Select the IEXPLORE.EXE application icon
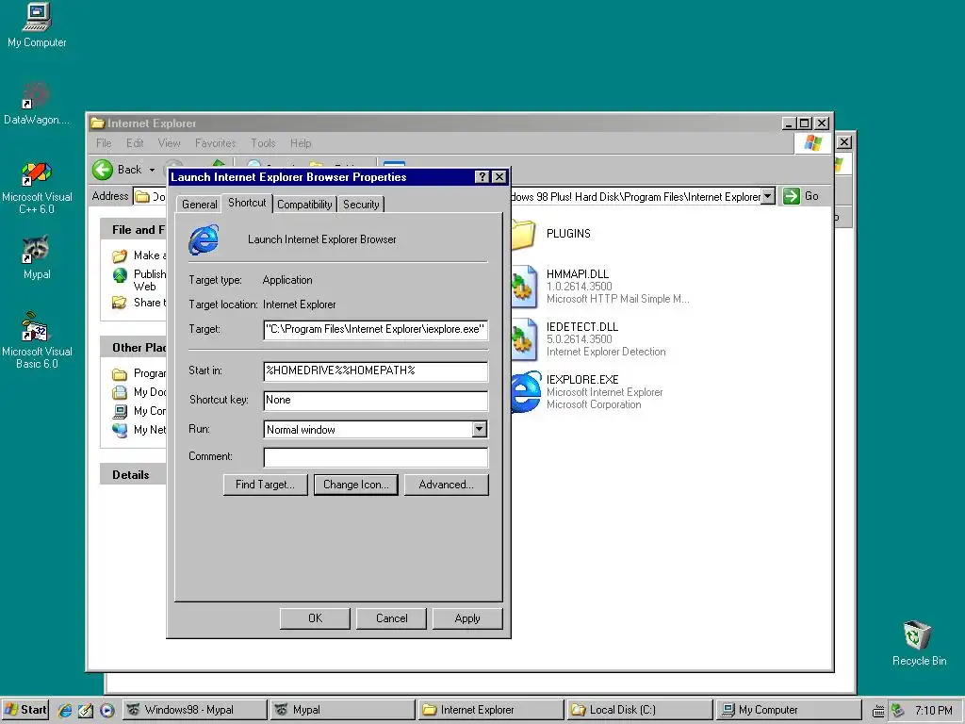Viewport: 965px width, 724px height. pyautogui.click(x=526, y=392)
